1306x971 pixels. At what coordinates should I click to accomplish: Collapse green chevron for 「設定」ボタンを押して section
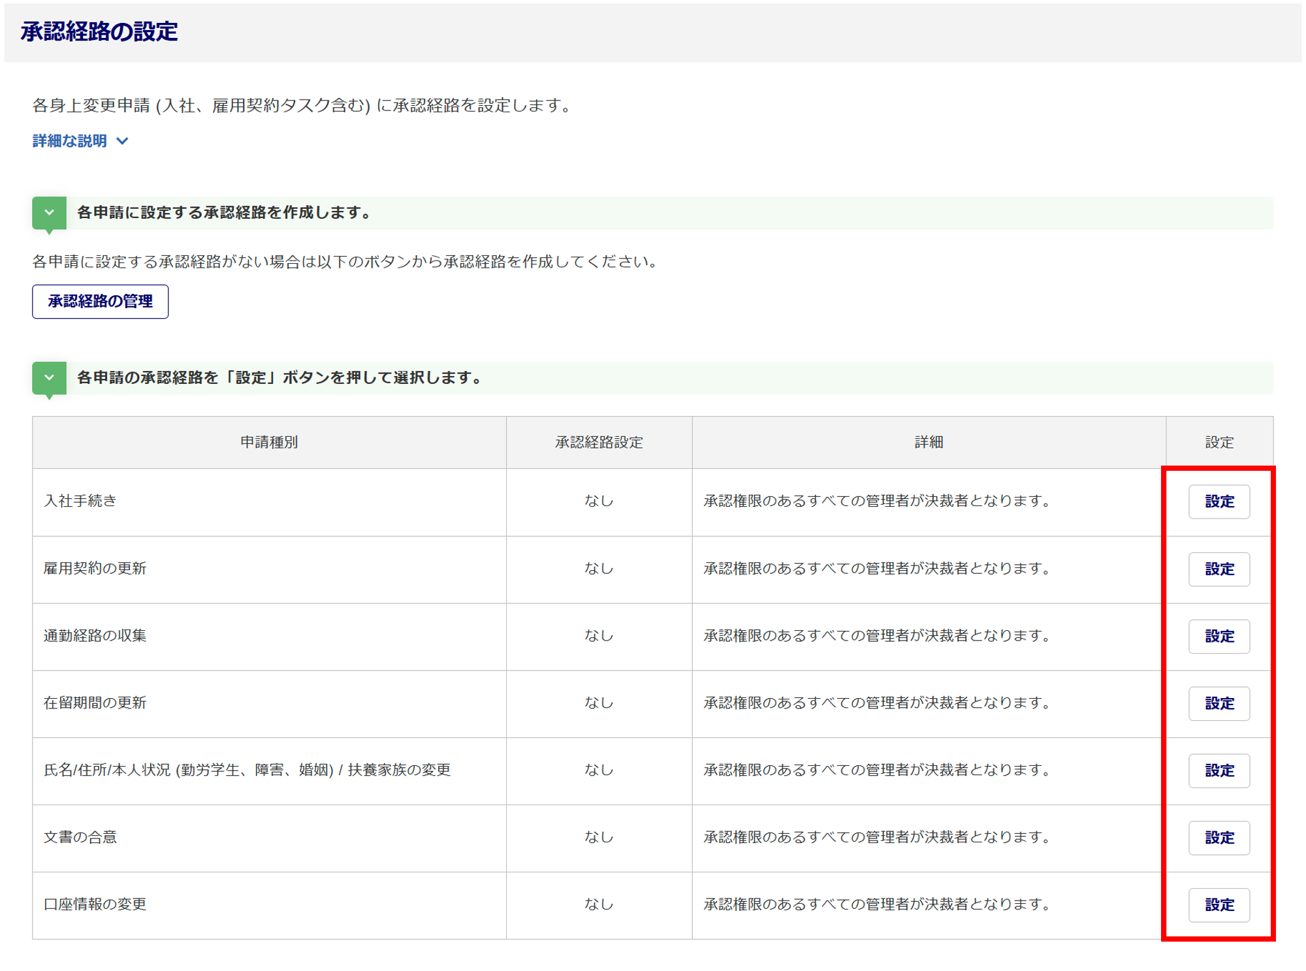(49, 378)
